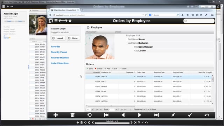
Task: Open the Favorites link
Action: point(56,47)
